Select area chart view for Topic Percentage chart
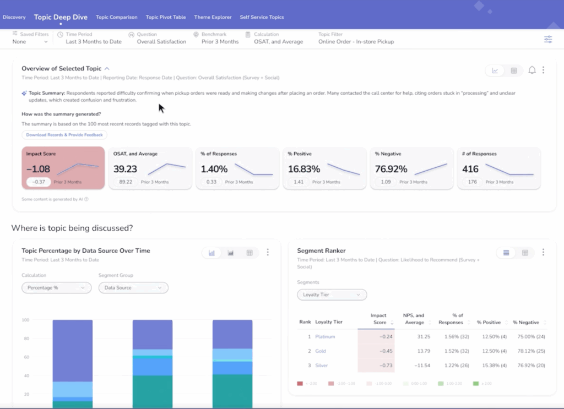This screenshot has width=564, height=409. point(231,253)
